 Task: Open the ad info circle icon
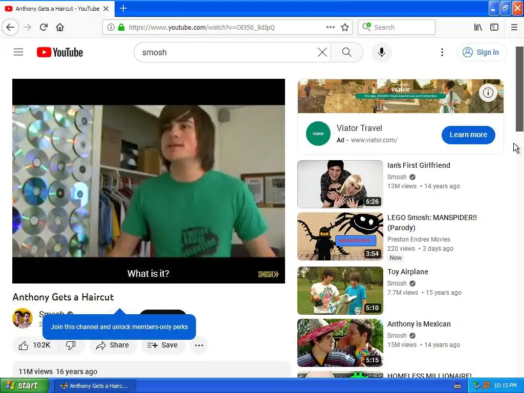tap(488, 93)
